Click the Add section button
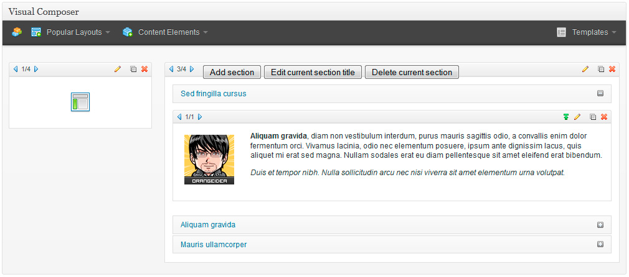 [x=232, y=72]
